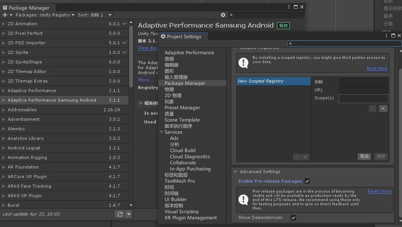
Task: Click the 保存 save button
Action: 381,156
